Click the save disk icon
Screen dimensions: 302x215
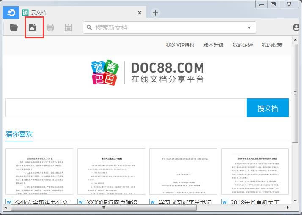pos(69,27)
